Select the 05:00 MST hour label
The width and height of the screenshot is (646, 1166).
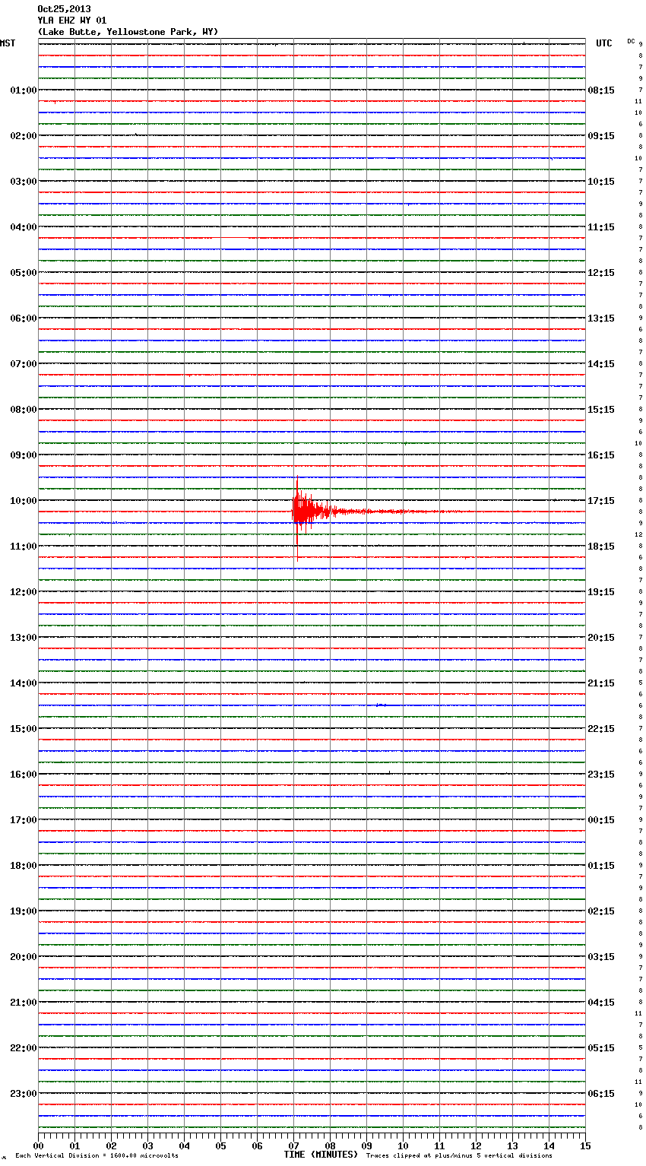(24, 273)
